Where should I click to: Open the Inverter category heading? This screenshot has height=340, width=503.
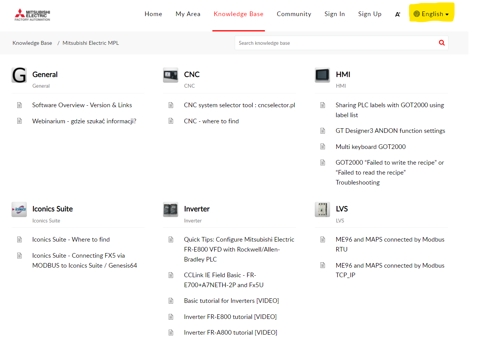[197, 209]
